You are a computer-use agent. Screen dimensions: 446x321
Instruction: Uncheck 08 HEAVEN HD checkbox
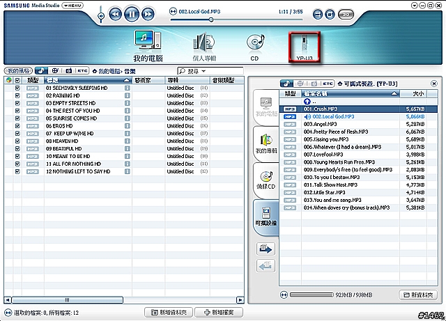[17, 141]
